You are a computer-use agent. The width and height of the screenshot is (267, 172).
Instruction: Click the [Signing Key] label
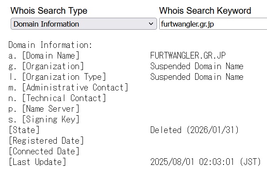(x=51, y=119)
